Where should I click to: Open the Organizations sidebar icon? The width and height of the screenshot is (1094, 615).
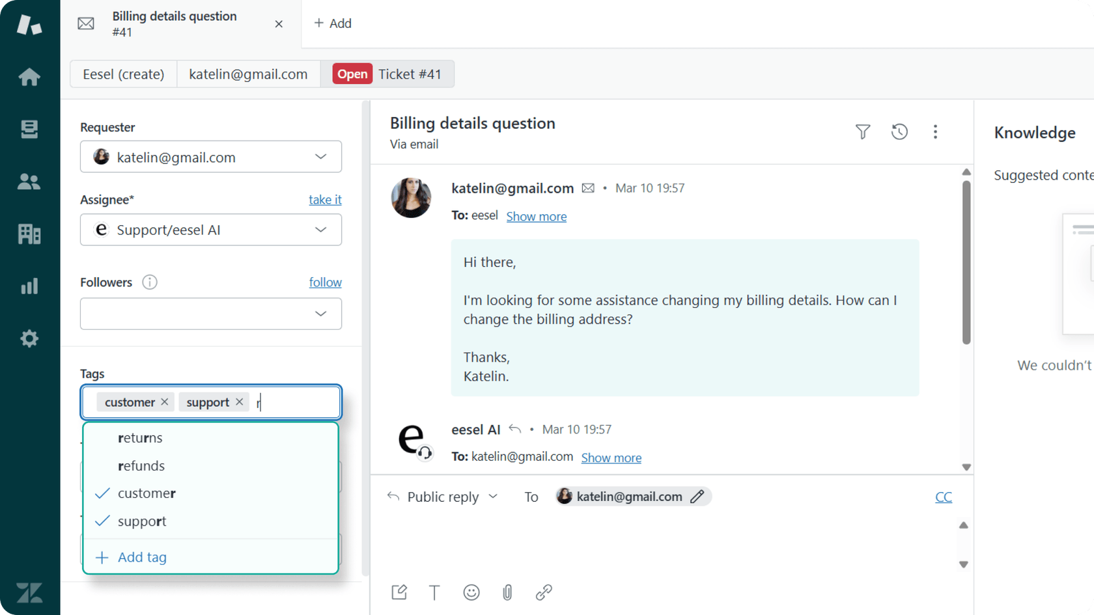tap(29, 234)
